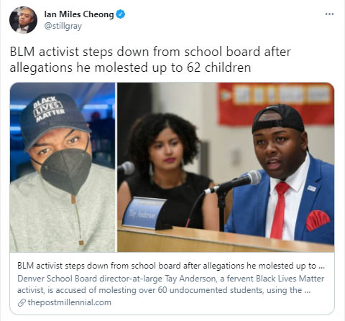
Task: Click the @stillgray handle
Action: pyautogui.click(x=63, y=26)
